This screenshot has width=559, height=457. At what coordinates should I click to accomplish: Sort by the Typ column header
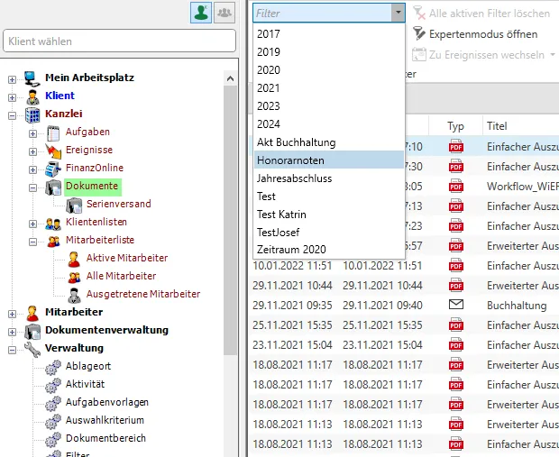pyautogui.click(x=455, y=126)
